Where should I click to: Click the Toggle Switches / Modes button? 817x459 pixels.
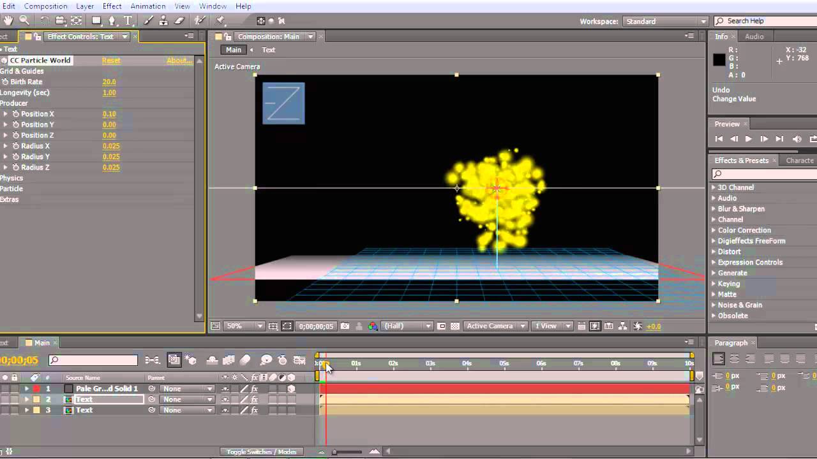click(262, 452)
